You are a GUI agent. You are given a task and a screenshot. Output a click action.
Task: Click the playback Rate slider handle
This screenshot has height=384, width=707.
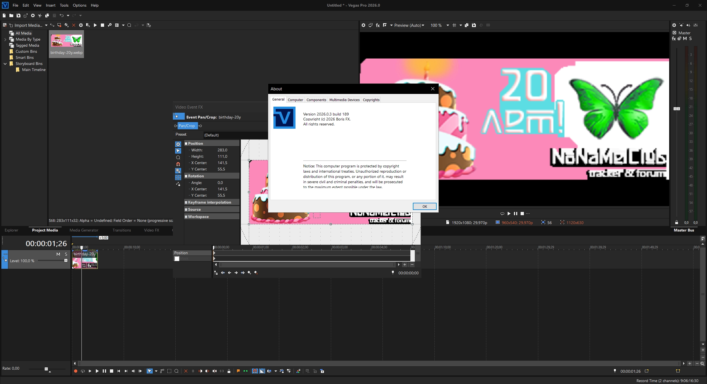point(46,369)
